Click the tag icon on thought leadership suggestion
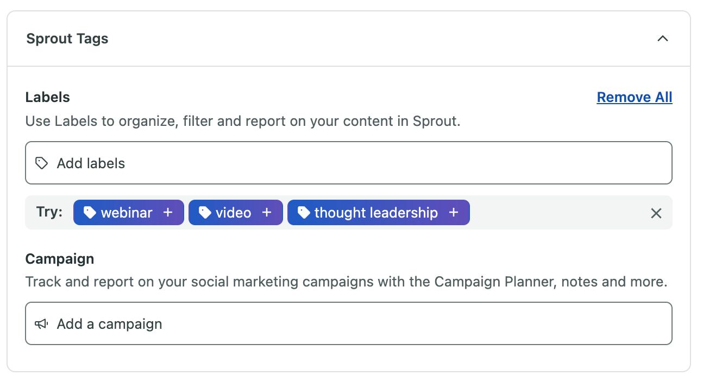Image resolution: width=703 pixels, height=382 pixels. [304, 212]
